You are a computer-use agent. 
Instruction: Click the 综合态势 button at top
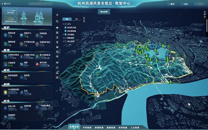tap(104, 12)
